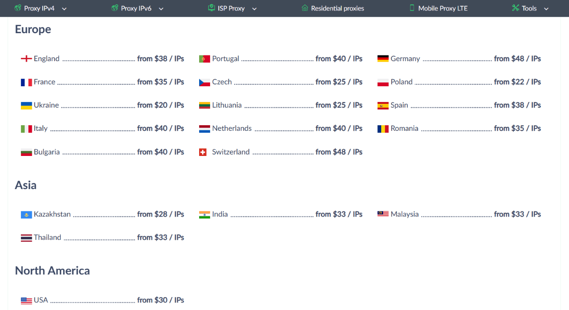The width and height of the screenshot is (569, 310).
Task: Click the England flag icon
Action: point(26,59)
